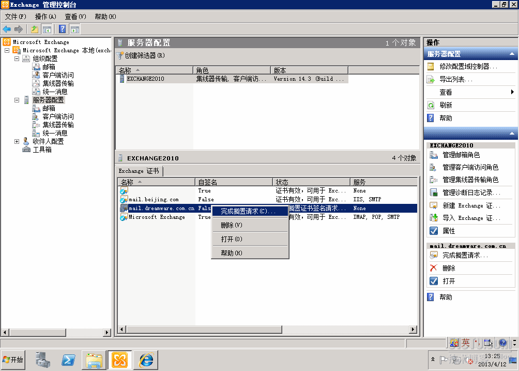
Task: Open PowerShell from the taskbar
Action: [x=68, y=360]
